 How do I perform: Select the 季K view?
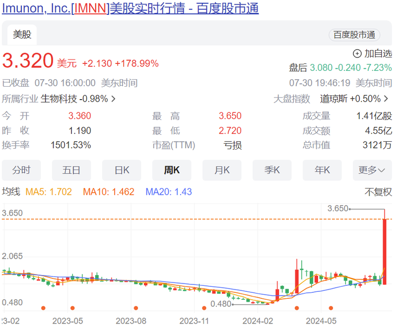coord(272,170)
